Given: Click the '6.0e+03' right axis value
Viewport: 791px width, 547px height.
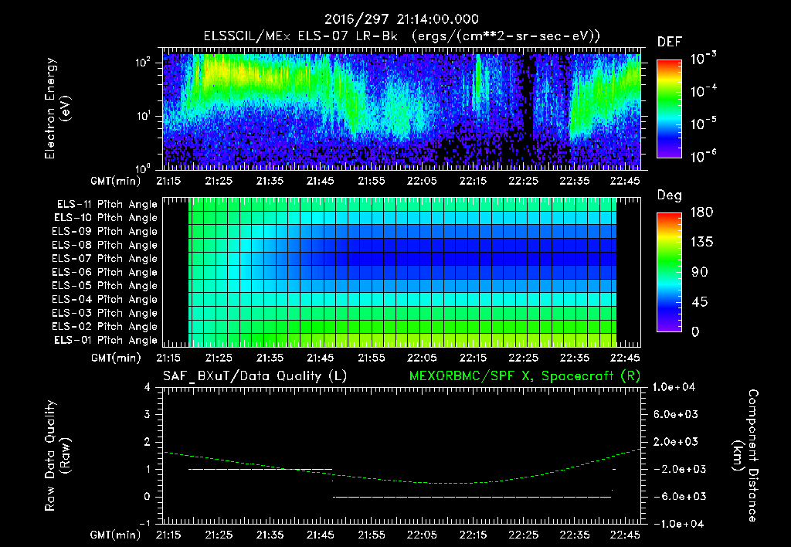Looking at the screenshot, I should pyautogui.click(x=676, y=414).
